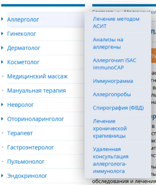The image size is (156, 185).
Task: Click the arrow icon beside Эндокринолог
Action: pos(2,176)
